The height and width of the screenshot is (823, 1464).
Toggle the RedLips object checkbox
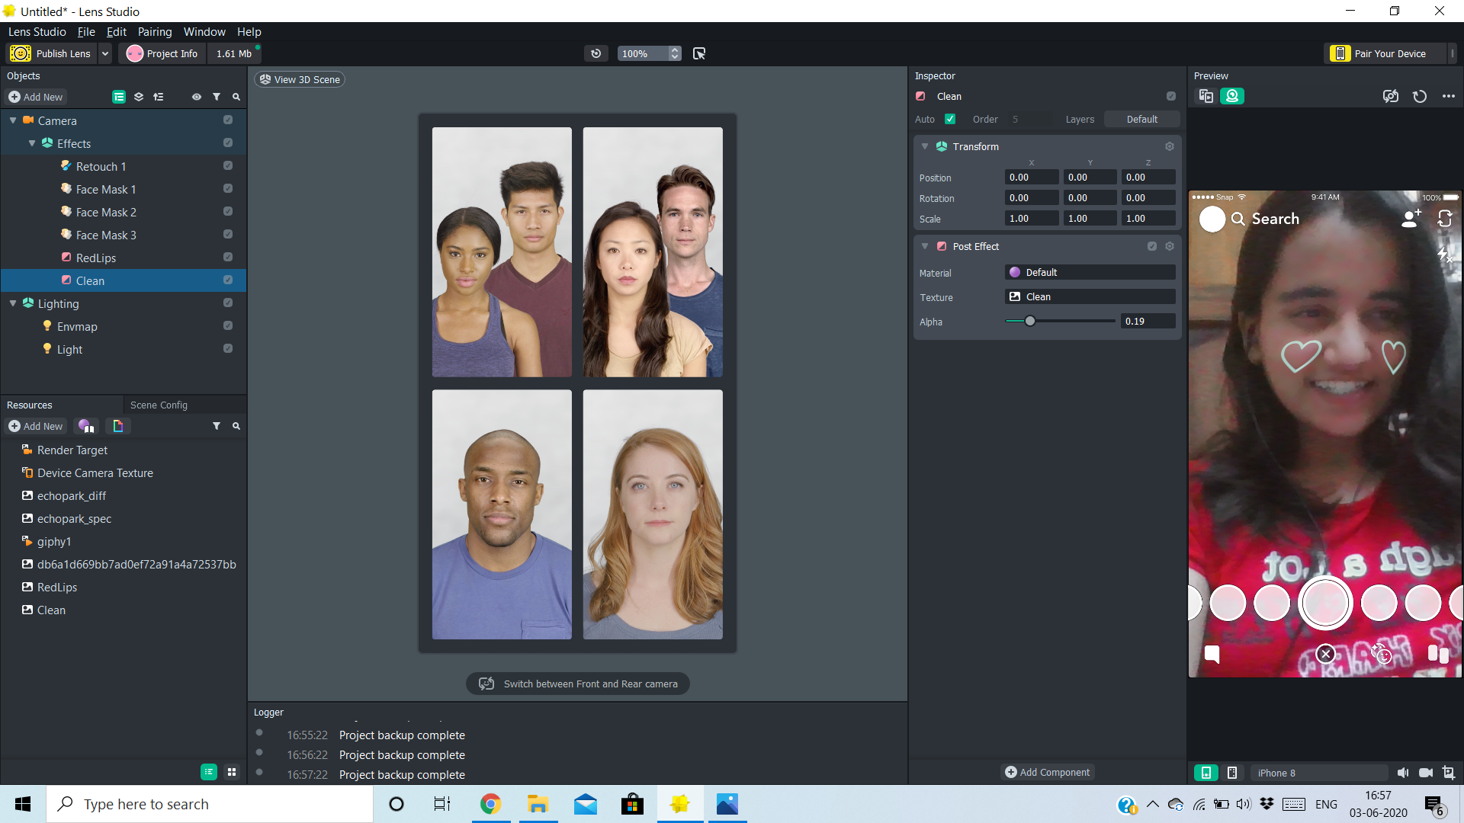pos(227,257)
